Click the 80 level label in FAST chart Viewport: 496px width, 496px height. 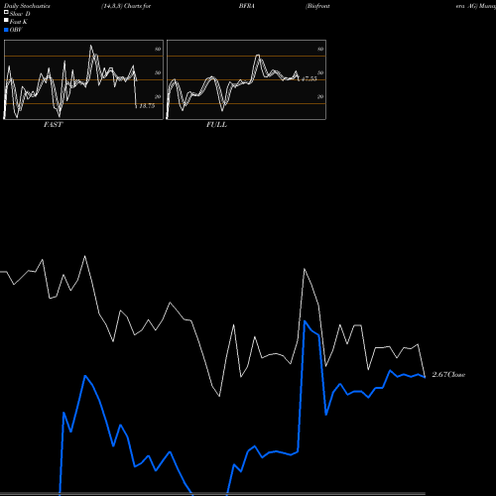pyautogui.click(x=158, y=49)
